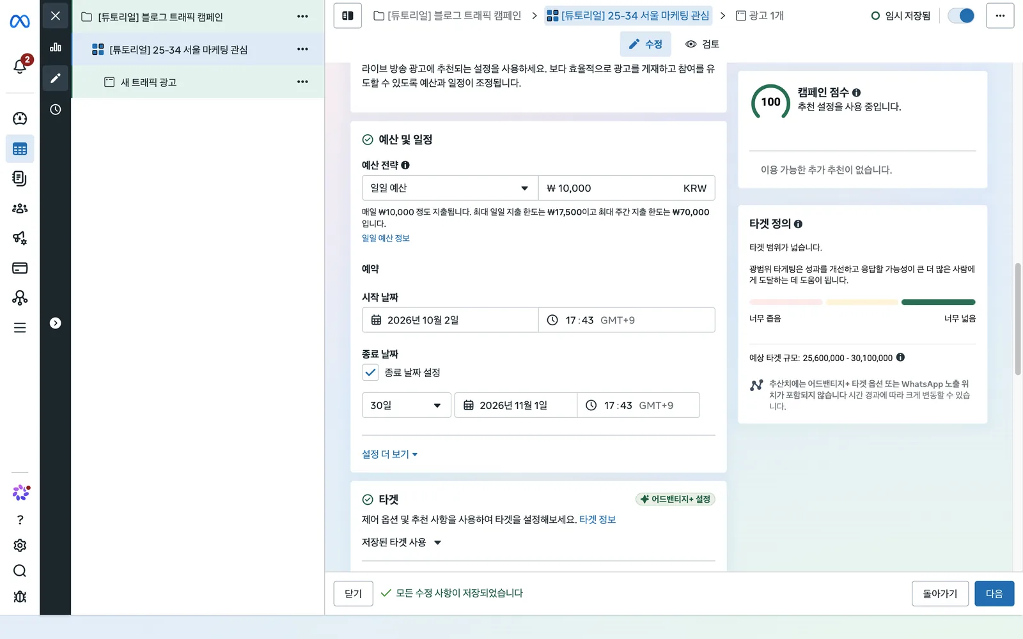The width and height of the screenshot is (1023, 639).
Task: Open the help question mark icon
Action: (x=20, y=520)
